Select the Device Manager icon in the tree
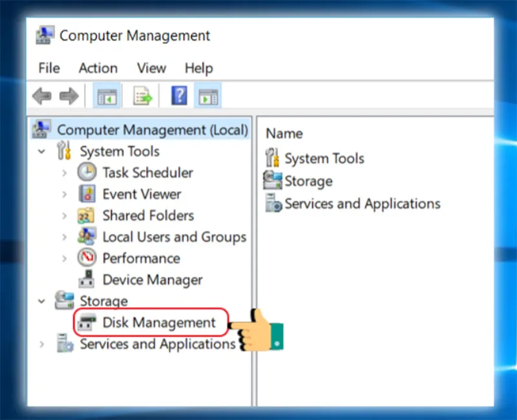This screenshot has height=420, width=517. point(87,279)
